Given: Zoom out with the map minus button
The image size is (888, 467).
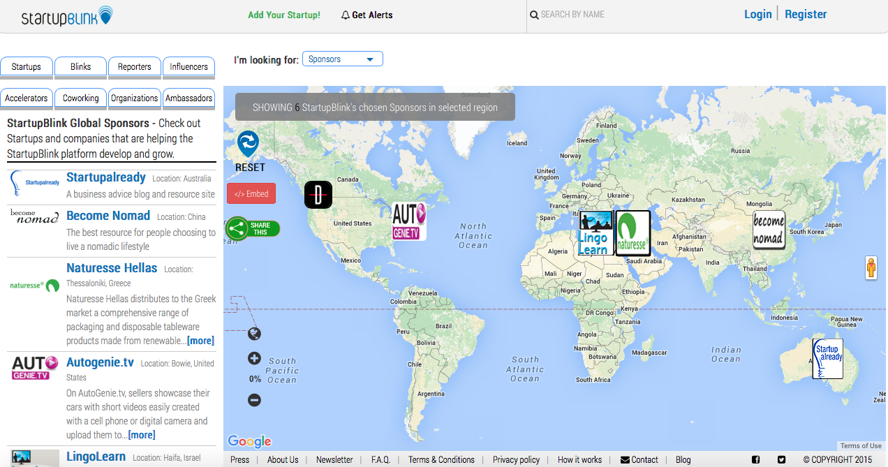Looking at the screenshot, I should tap(254, 400).
